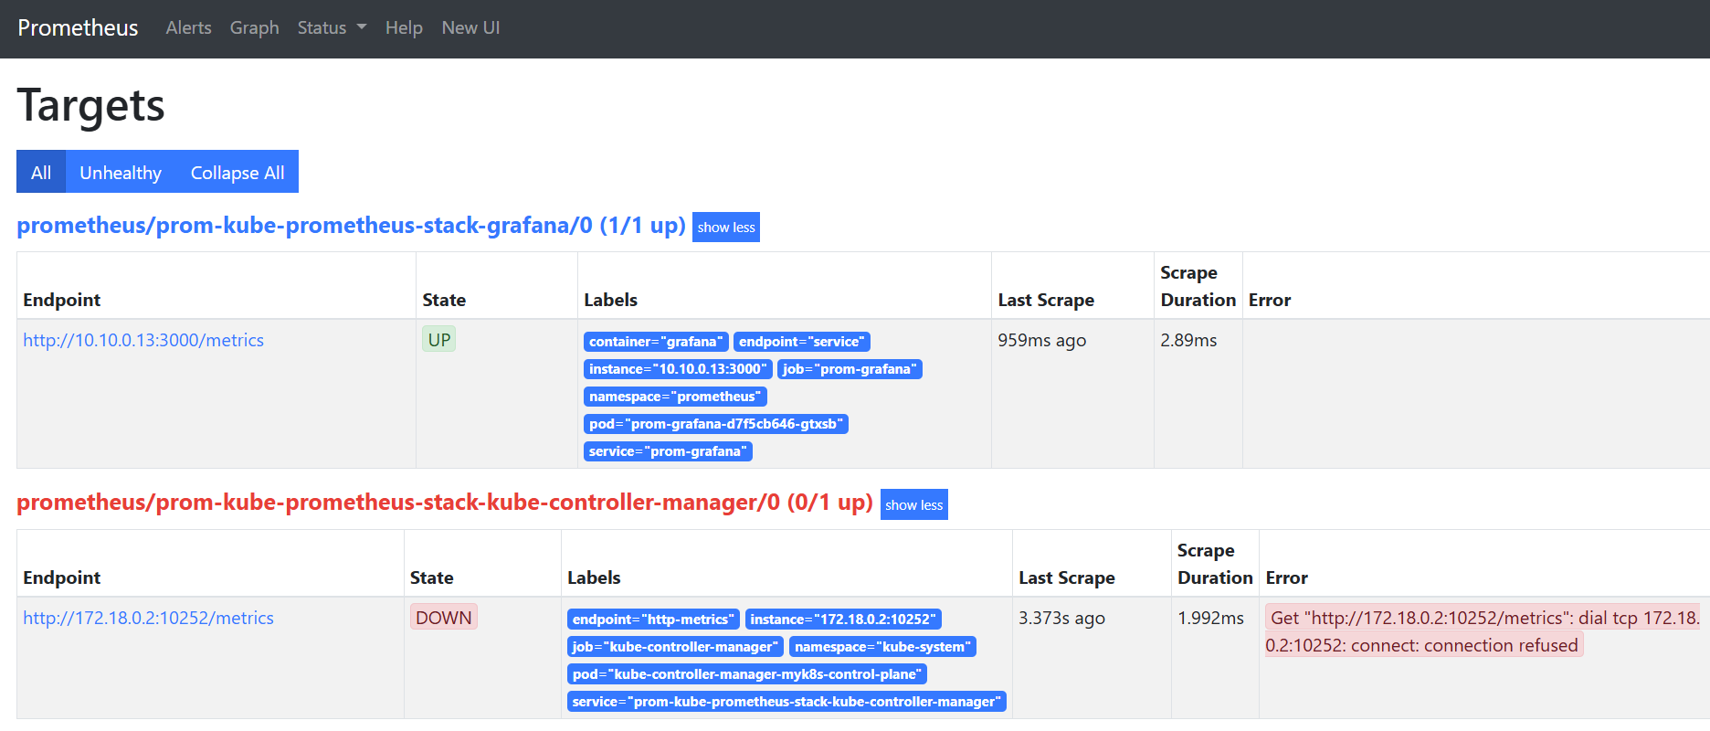The height and width of the screenshot is (731, 1710).
Task: Click the service="prom-grafana" label
Action: point(668,451)
